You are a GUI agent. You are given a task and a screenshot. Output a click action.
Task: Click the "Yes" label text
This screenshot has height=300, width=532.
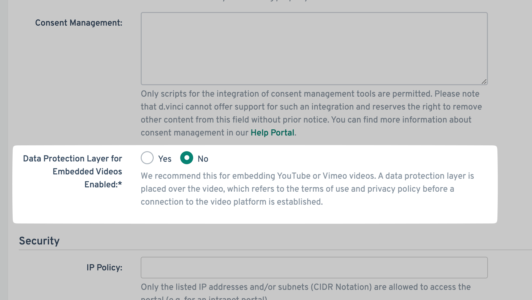[x=165, y=159]
